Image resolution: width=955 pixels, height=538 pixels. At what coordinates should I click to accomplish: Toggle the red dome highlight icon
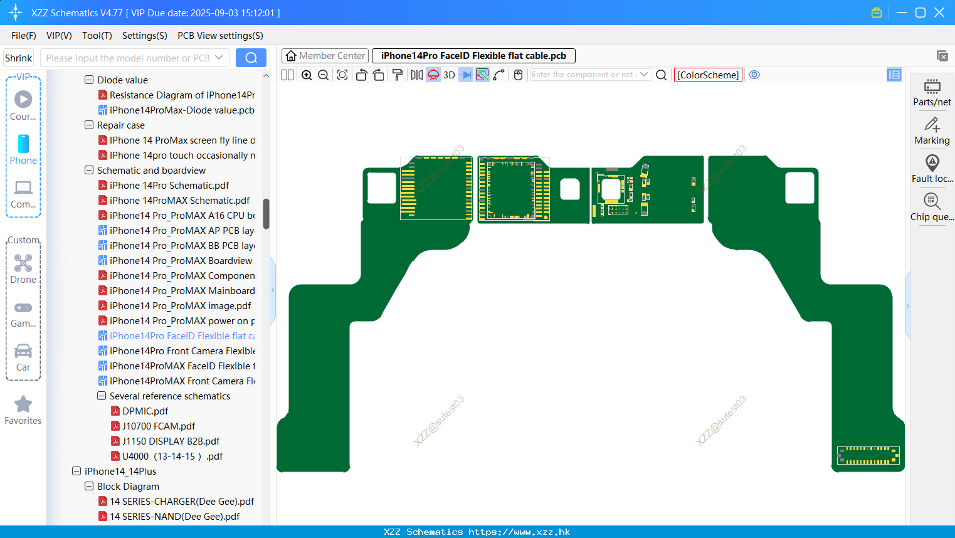click(433, 75)
